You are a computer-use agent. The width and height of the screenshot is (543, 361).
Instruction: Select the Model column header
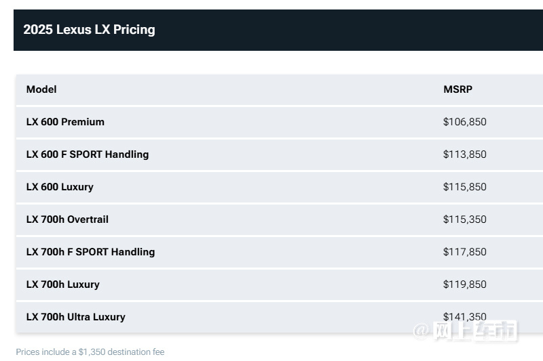tap(41, 89)
